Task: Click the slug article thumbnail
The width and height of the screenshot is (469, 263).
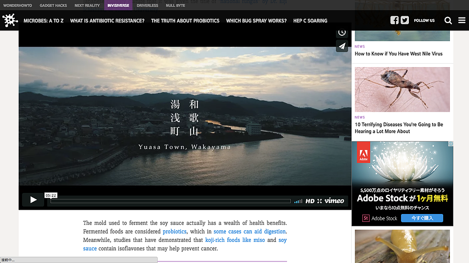Action: [x=402, y=246]
